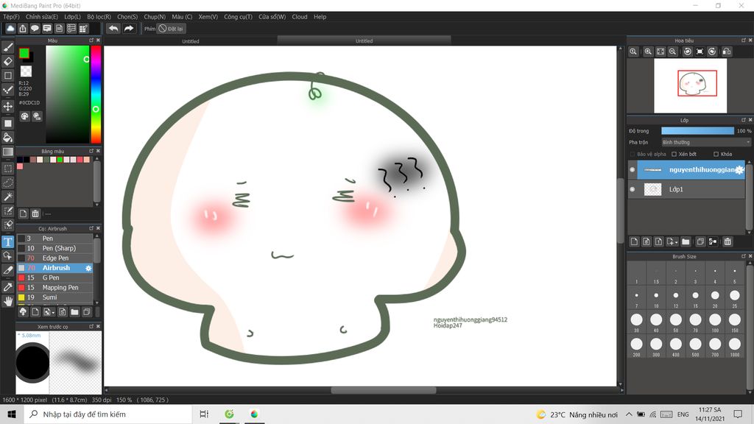
Task: Expand add-brush dropdown in brush panel
Action: tap(53, 312)
